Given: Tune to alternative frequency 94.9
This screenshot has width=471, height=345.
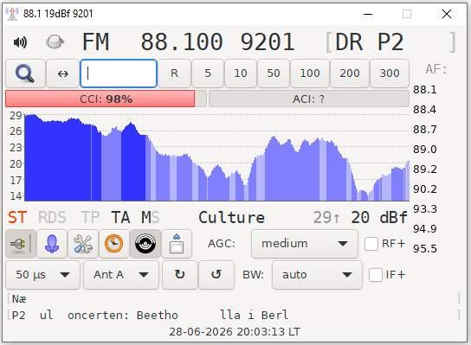Looking at the screenshot, I should (x=425, y=229).
